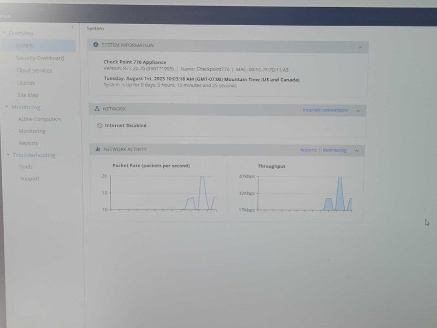Collapse the Troubleshooting tree section
Viewport: 437px width, 328px height.
point(8,154)
